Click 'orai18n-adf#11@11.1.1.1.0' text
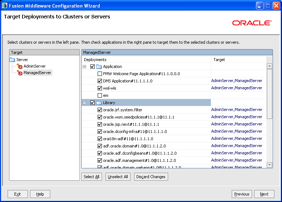The height and width of the screenshot is (202, 282). pyautogui.click(x=128, y=139)
